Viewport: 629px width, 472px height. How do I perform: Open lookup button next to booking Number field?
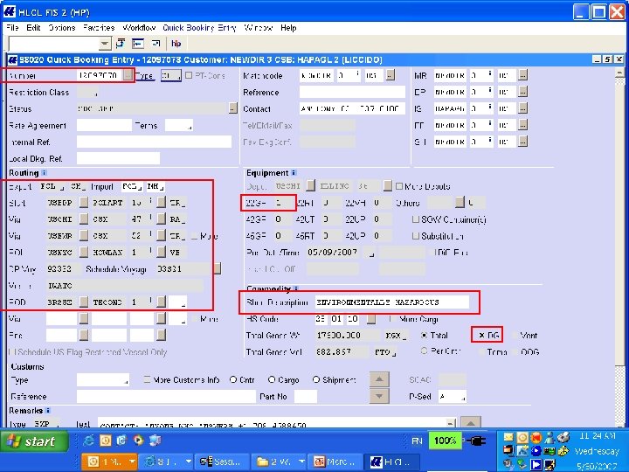[128, 75]
